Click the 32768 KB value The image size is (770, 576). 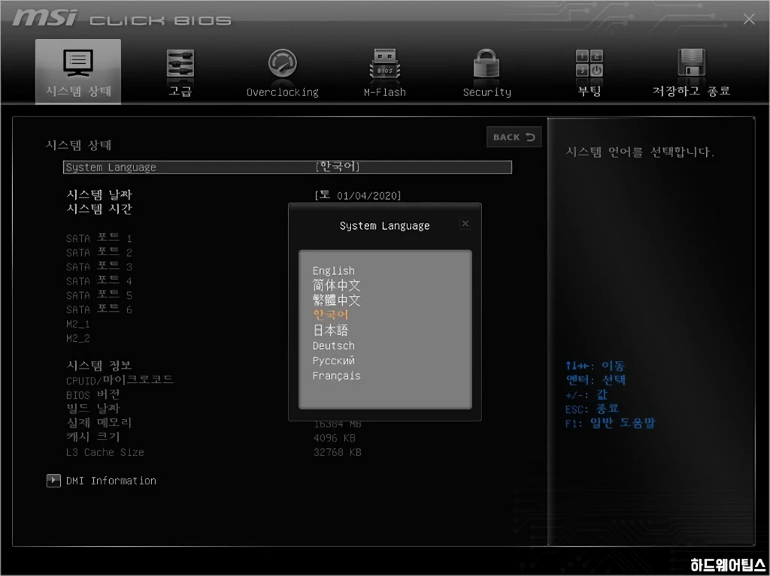338,452
